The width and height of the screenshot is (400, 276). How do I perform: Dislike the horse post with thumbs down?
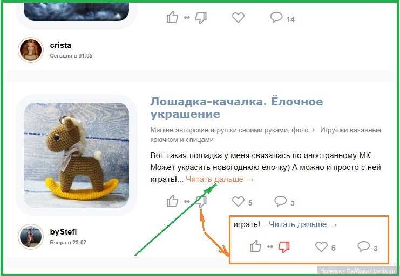pyautogui.click(x=201, y=202)
